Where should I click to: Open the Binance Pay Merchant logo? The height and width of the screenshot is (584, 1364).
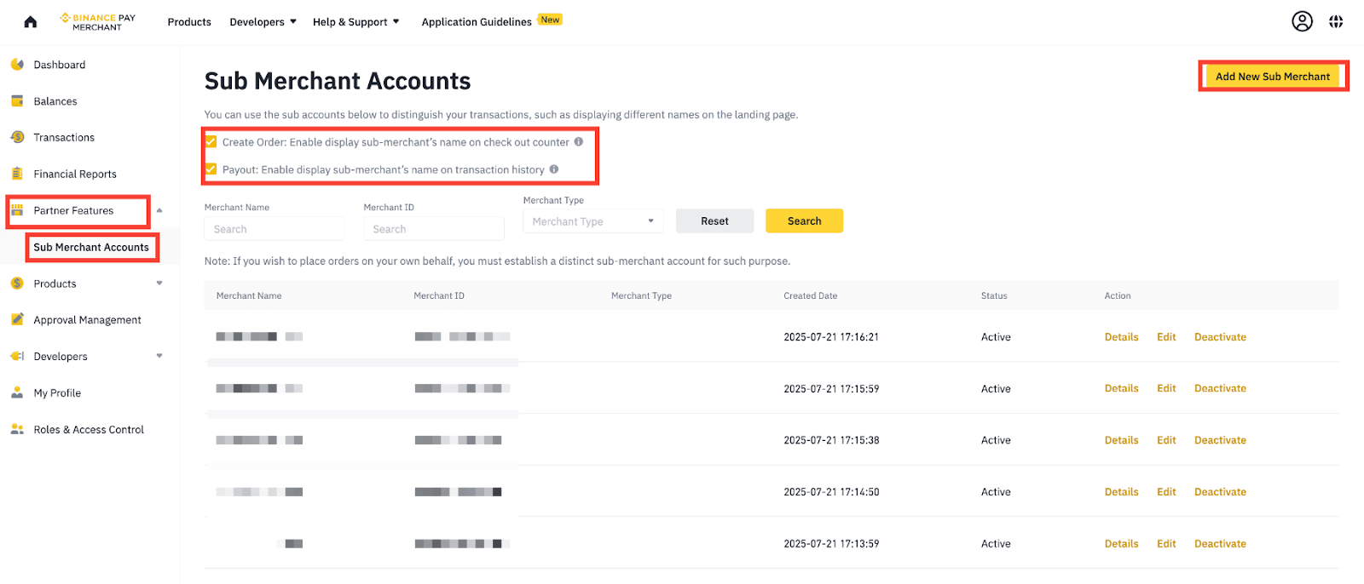click(x=97, y=22)
